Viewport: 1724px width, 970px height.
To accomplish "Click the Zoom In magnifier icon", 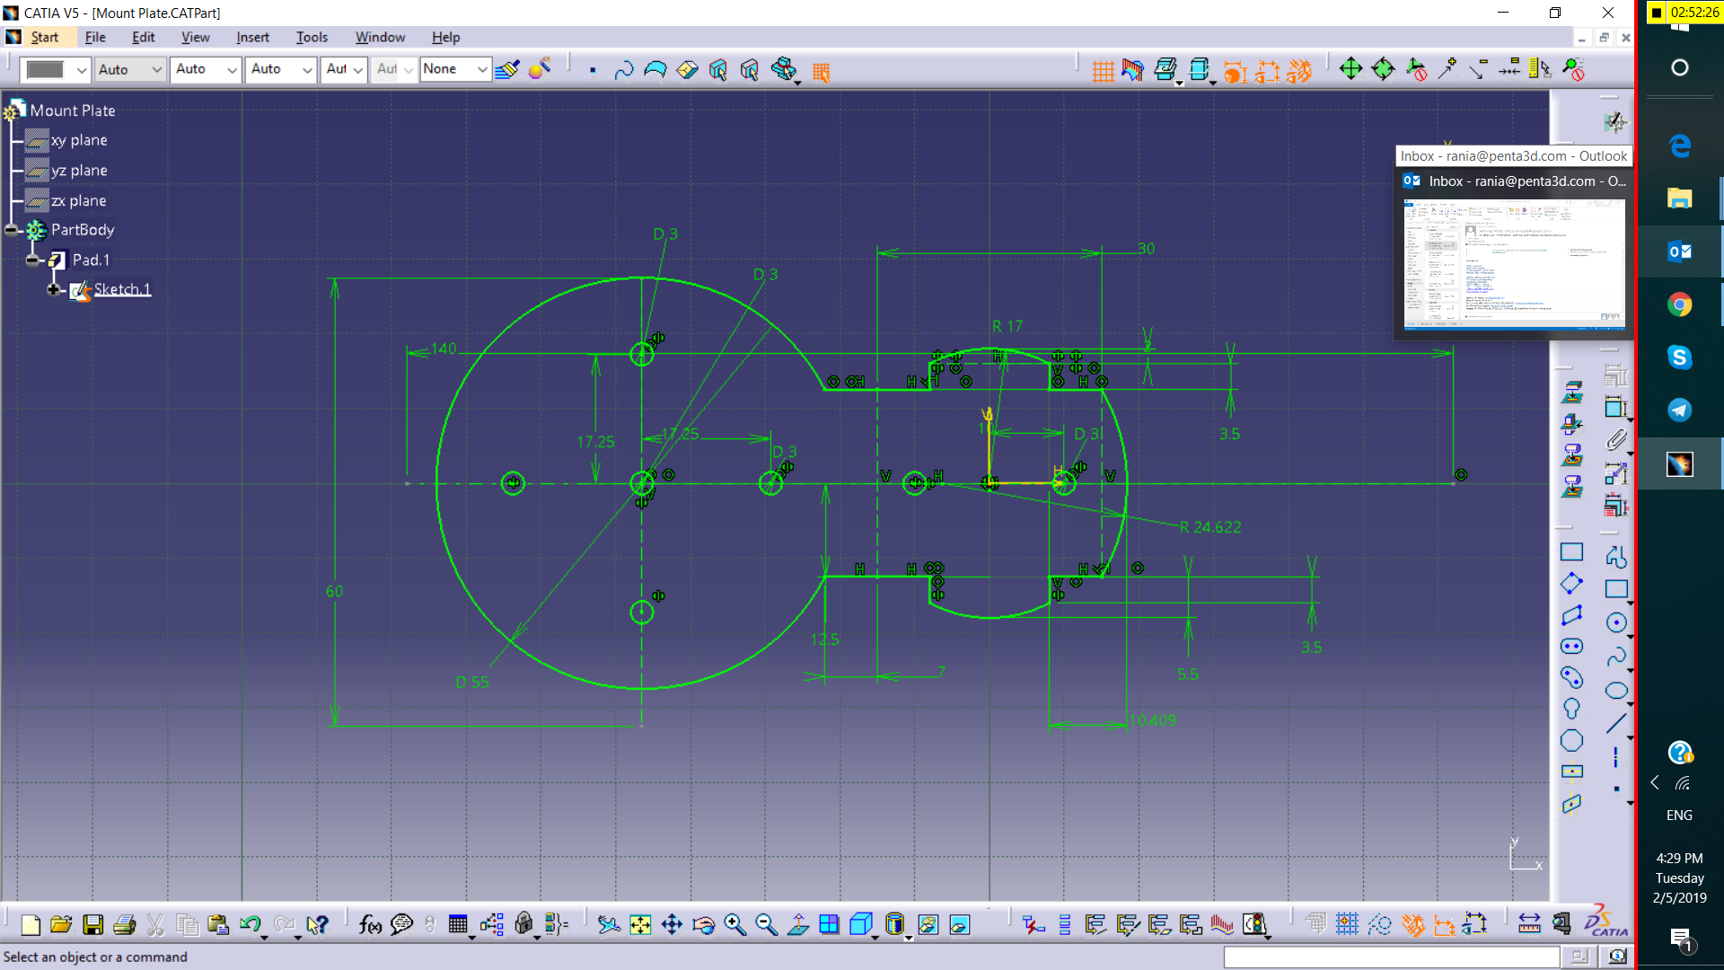I will [734, 924].
